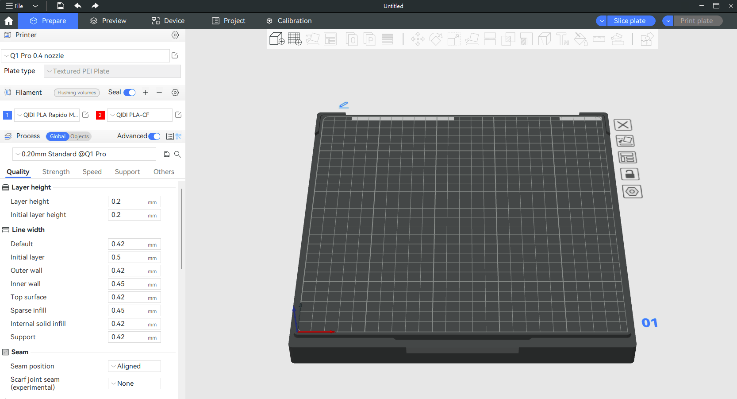Open printer settings gear icon

pyautogui.click(x=175, y=35)
